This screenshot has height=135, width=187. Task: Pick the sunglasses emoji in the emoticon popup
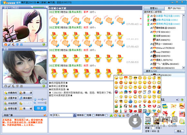[x=135, y=78]
